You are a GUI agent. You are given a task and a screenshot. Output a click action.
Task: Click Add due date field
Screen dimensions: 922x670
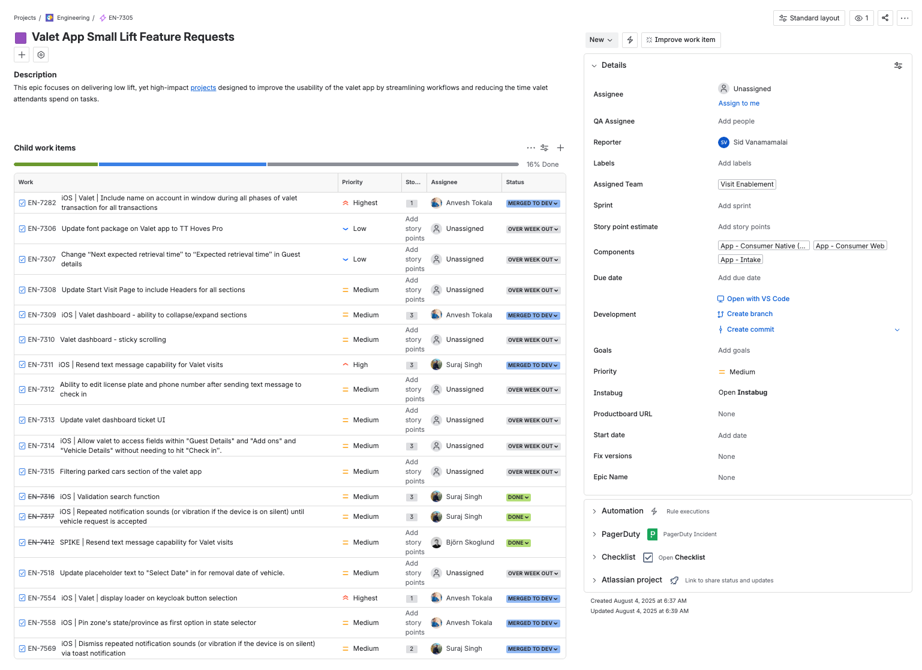739,278
